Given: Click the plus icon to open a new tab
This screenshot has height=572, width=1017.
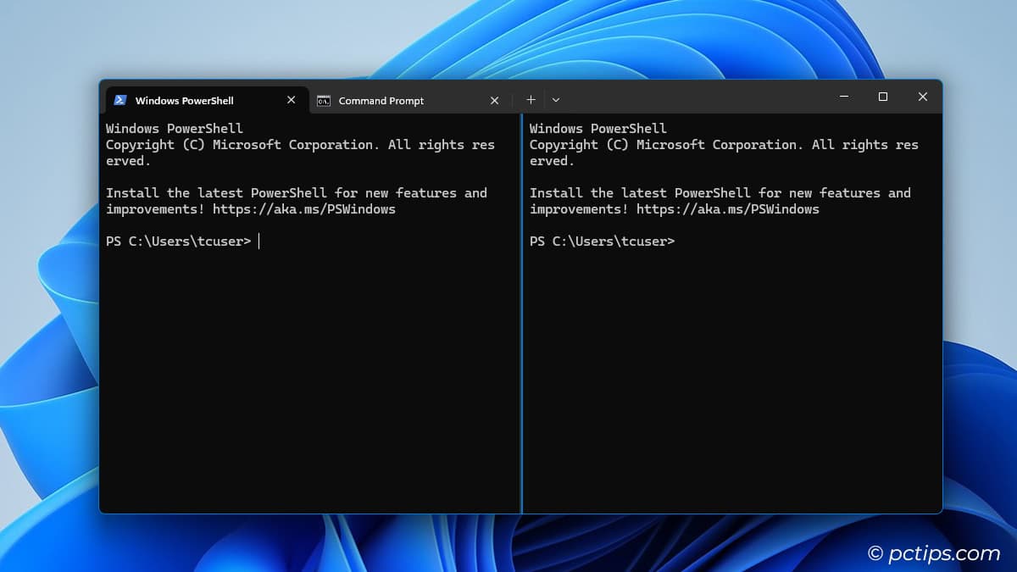Looking at the screenshot, I should (x=531, y=99).
